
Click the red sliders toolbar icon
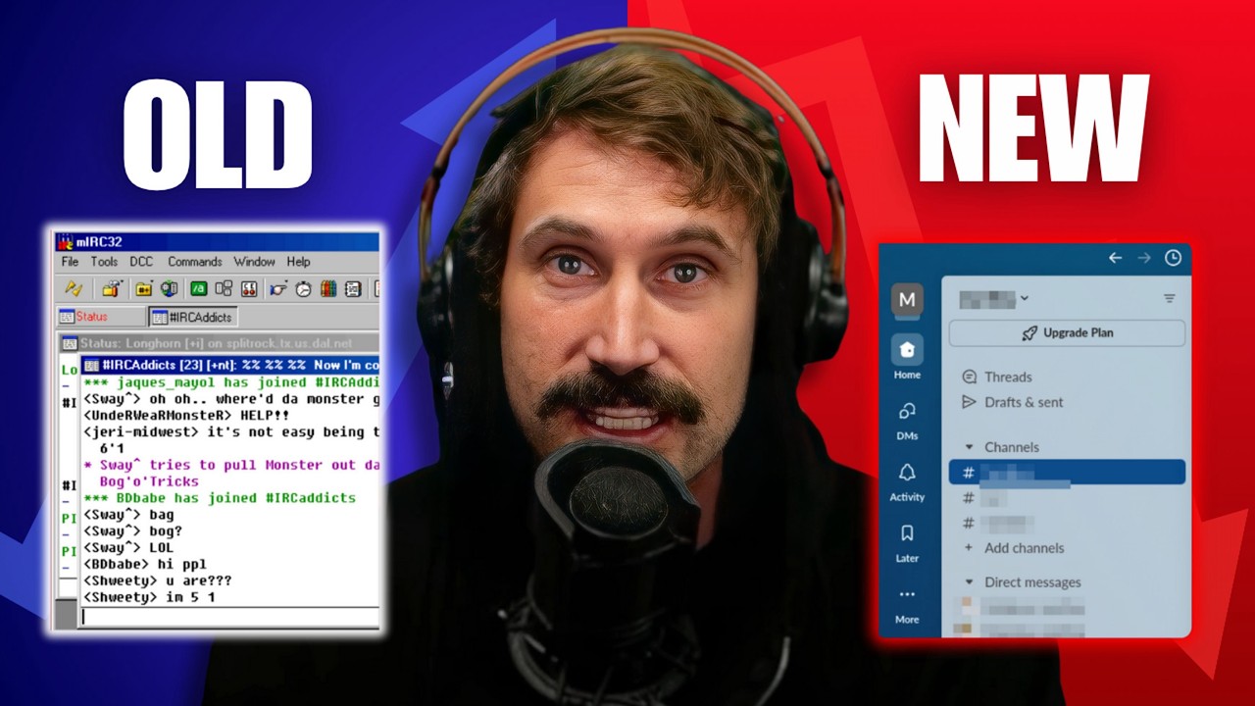pyautogui.click(x=249, y=289)
